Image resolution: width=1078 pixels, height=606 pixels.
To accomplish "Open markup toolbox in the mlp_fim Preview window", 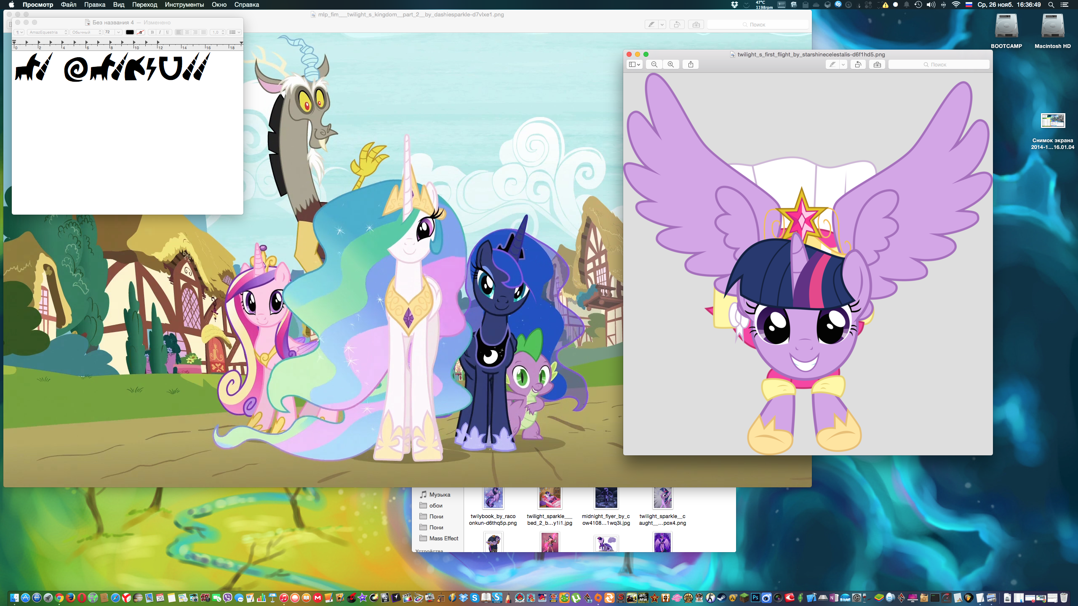I will (x=696, y=24).
